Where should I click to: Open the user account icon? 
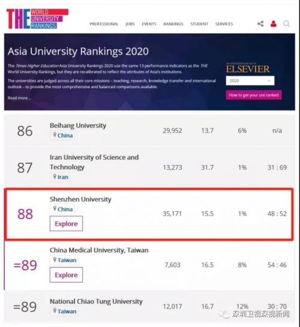tap(273, 24)
